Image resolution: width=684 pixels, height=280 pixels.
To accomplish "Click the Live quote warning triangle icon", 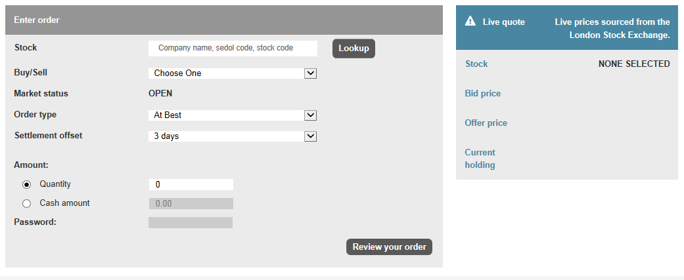I will tap(470, 21).
